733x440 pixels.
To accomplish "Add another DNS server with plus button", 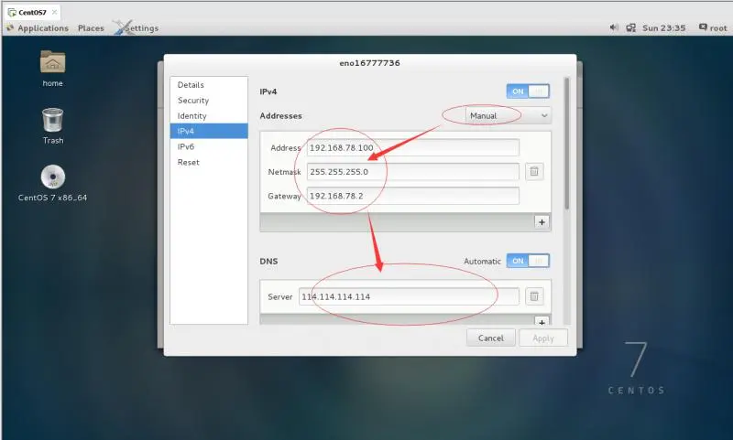I will pyautogui.click(x=542, y=321).
